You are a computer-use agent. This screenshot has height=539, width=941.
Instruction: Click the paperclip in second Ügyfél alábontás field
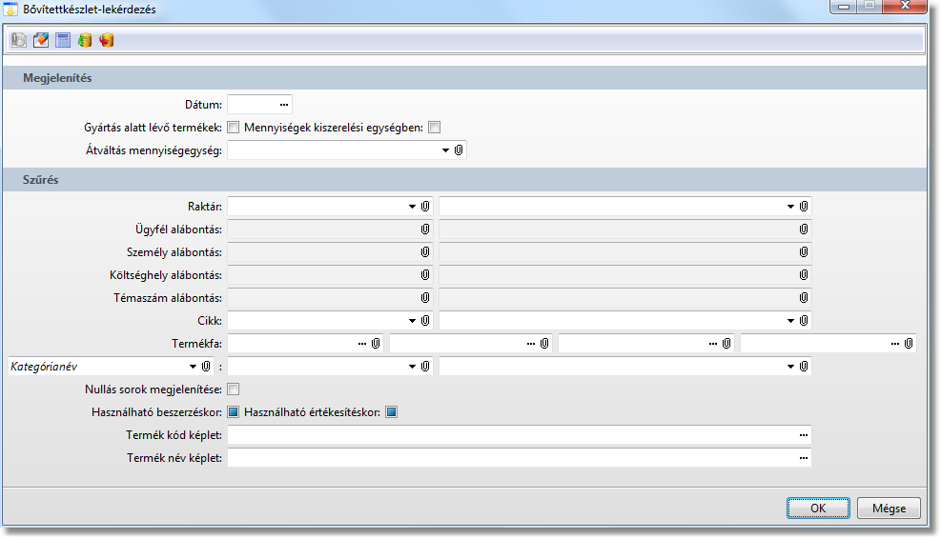(804, 230)
